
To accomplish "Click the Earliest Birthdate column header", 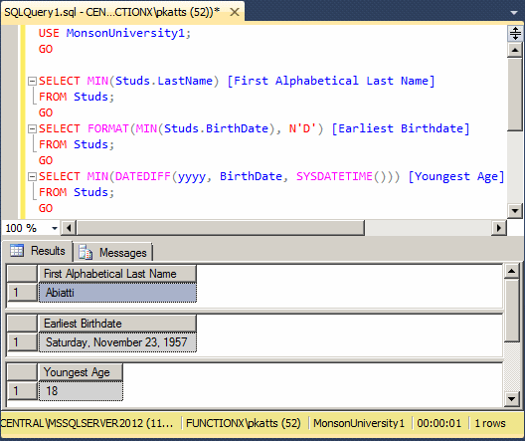I will pyautogui.click(x=117, y=324).
